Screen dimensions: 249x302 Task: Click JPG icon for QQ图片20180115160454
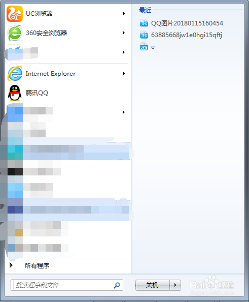coord(144,23)
